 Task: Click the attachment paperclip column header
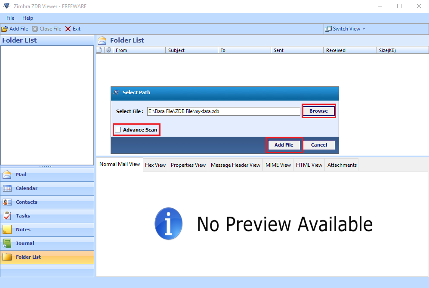108,50
